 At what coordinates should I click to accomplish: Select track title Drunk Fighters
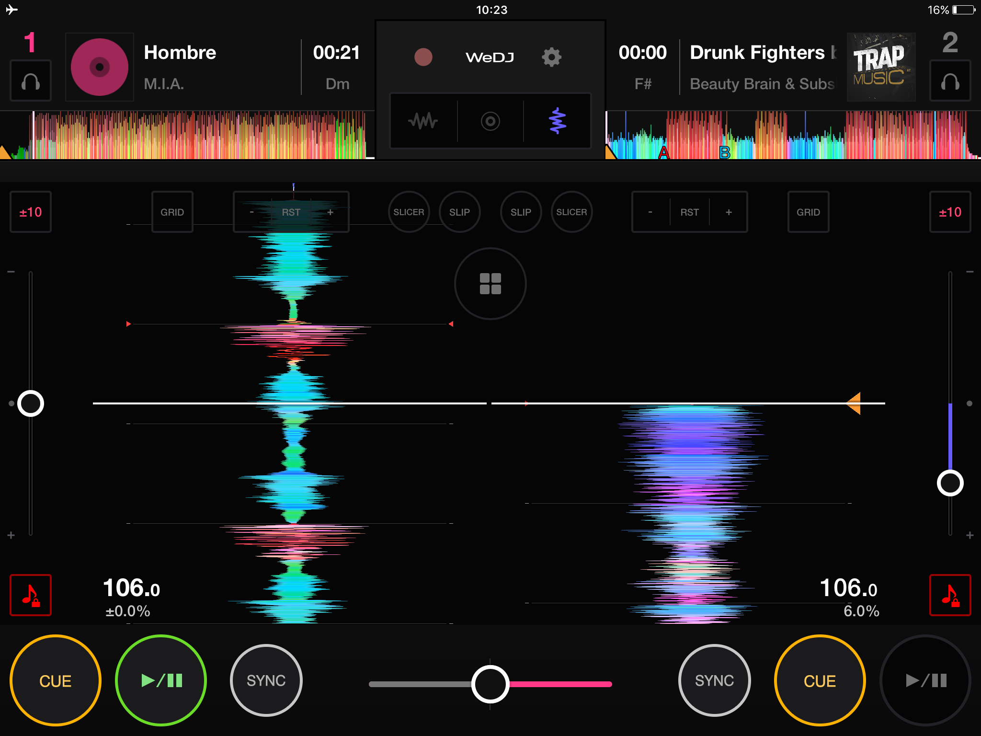pos(757,53)
